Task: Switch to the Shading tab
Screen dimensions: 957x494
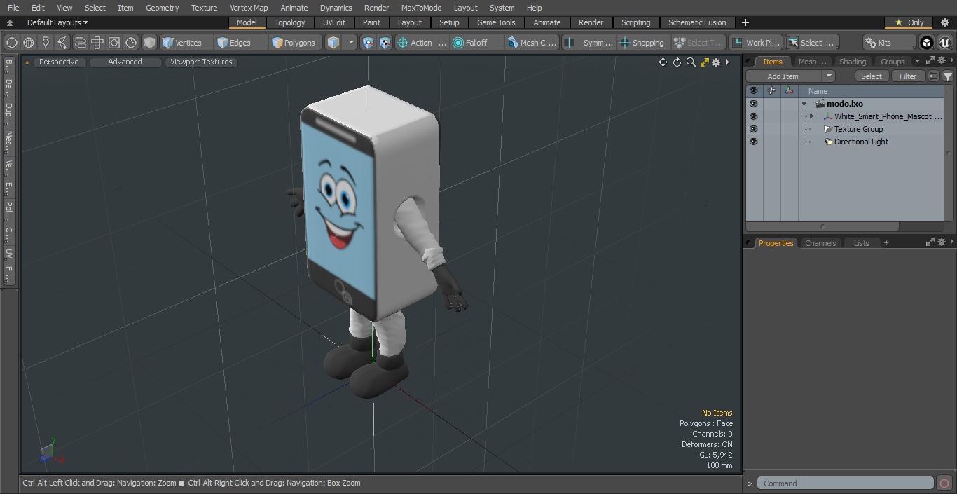Action: click(853, 62)
